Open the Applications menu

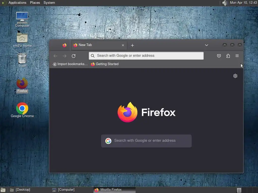pos(17,3)
